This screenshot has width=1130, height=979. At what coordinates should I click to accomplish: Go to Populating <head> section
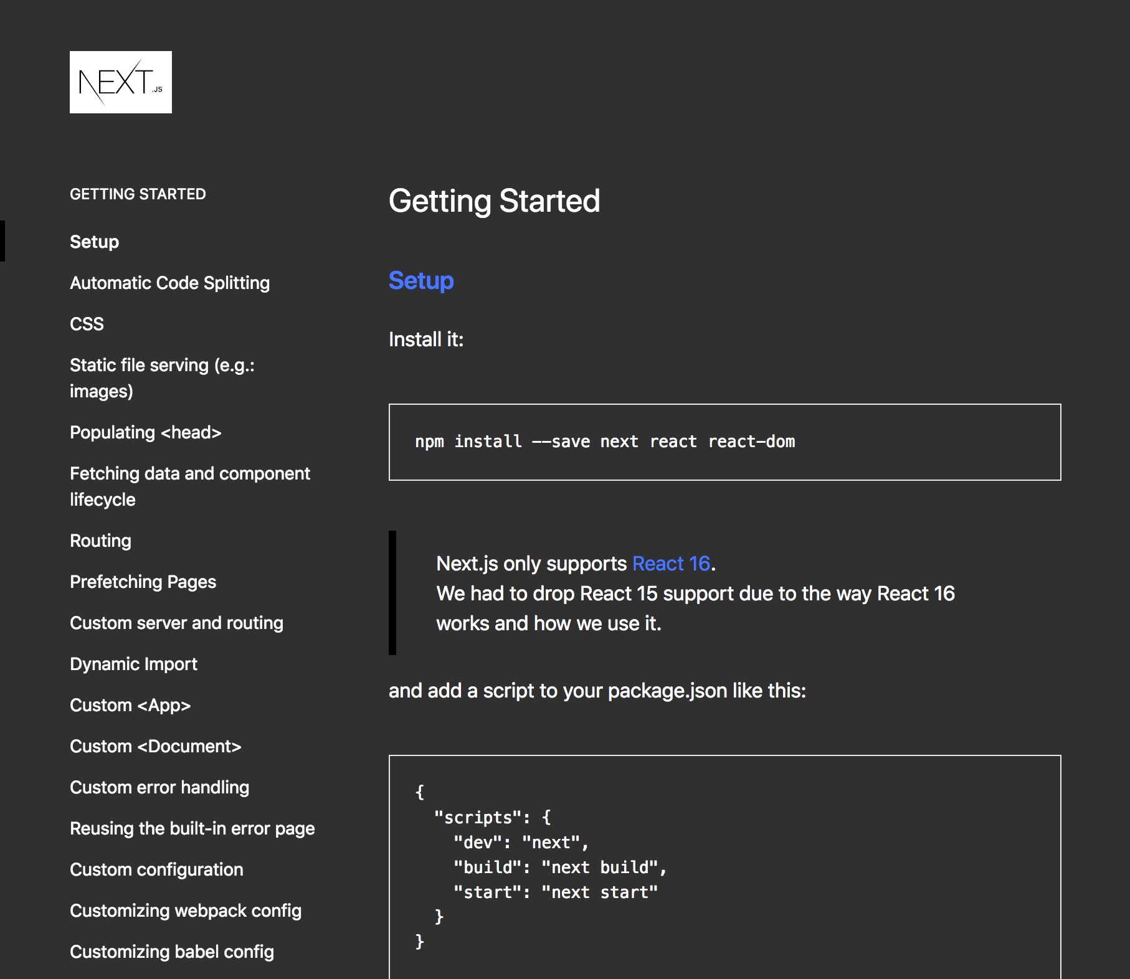coord(146,432)
